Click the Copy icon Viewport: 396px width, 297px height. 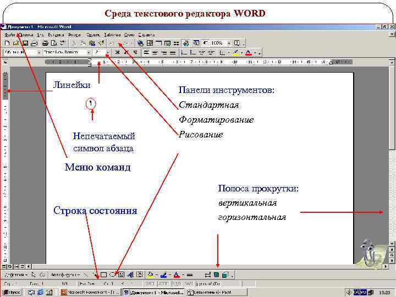coord(83,43)
